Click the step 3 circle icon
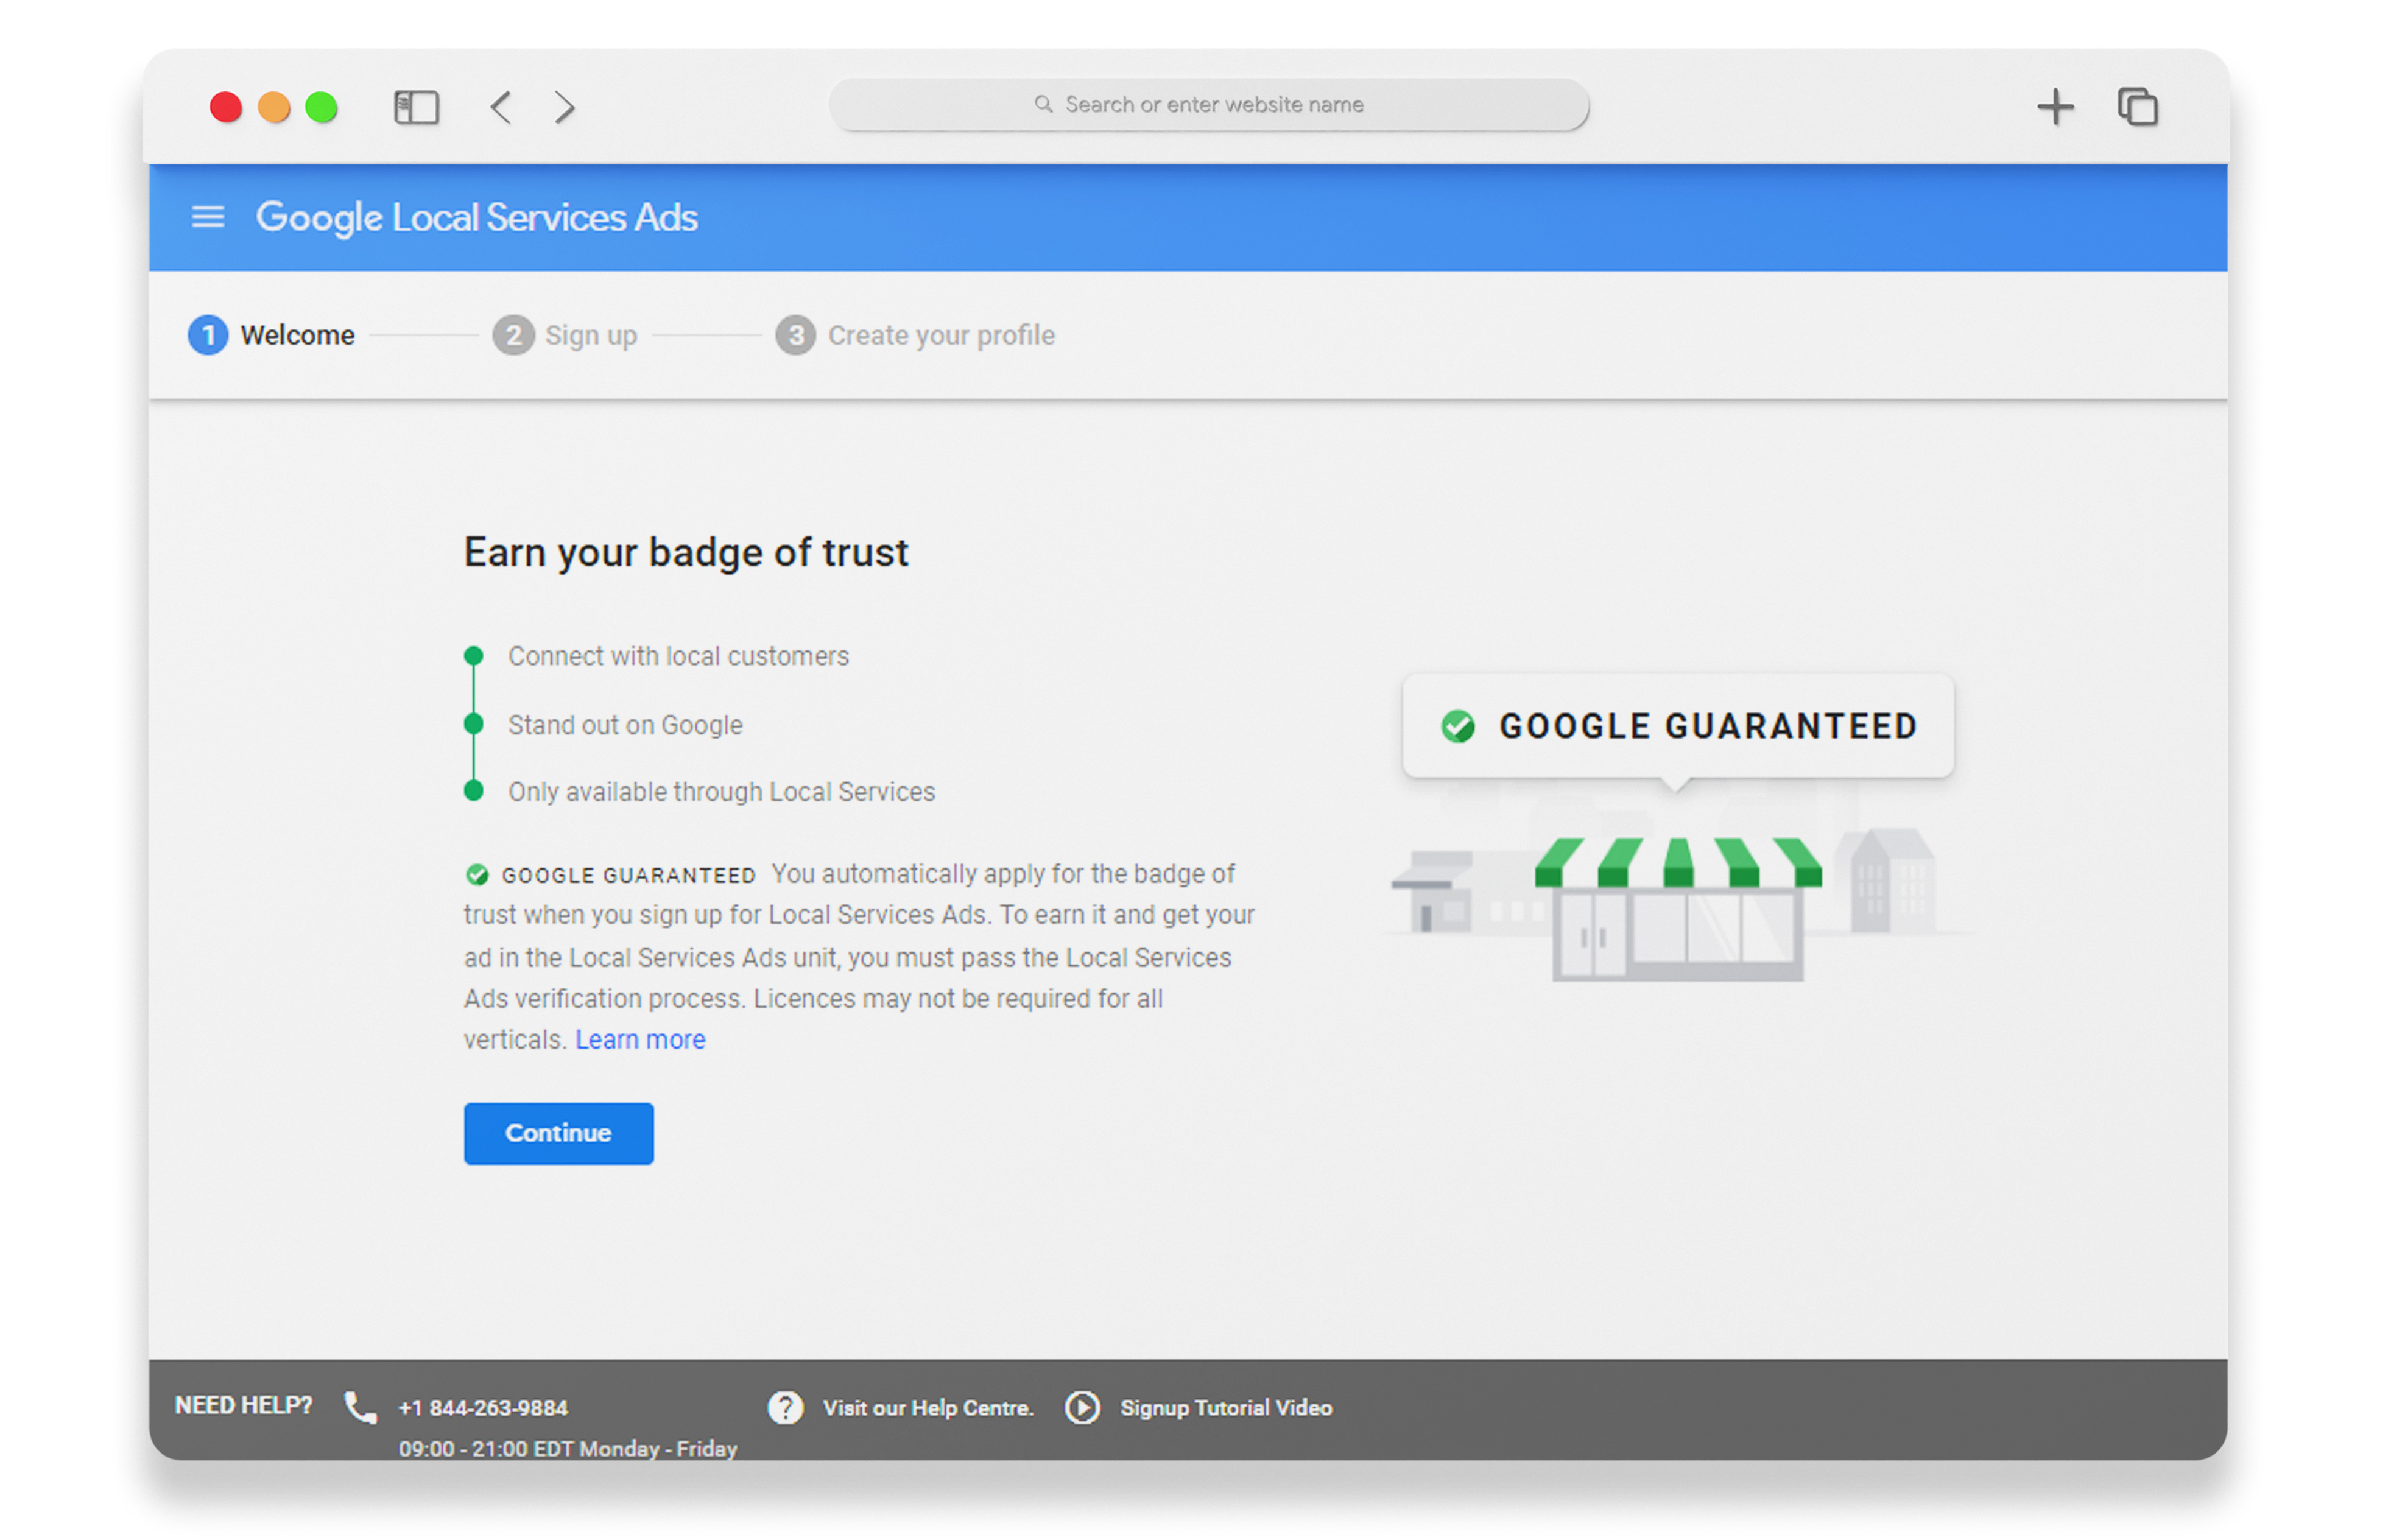This screenshot has width=2391, height=1540. coord(796,335)
